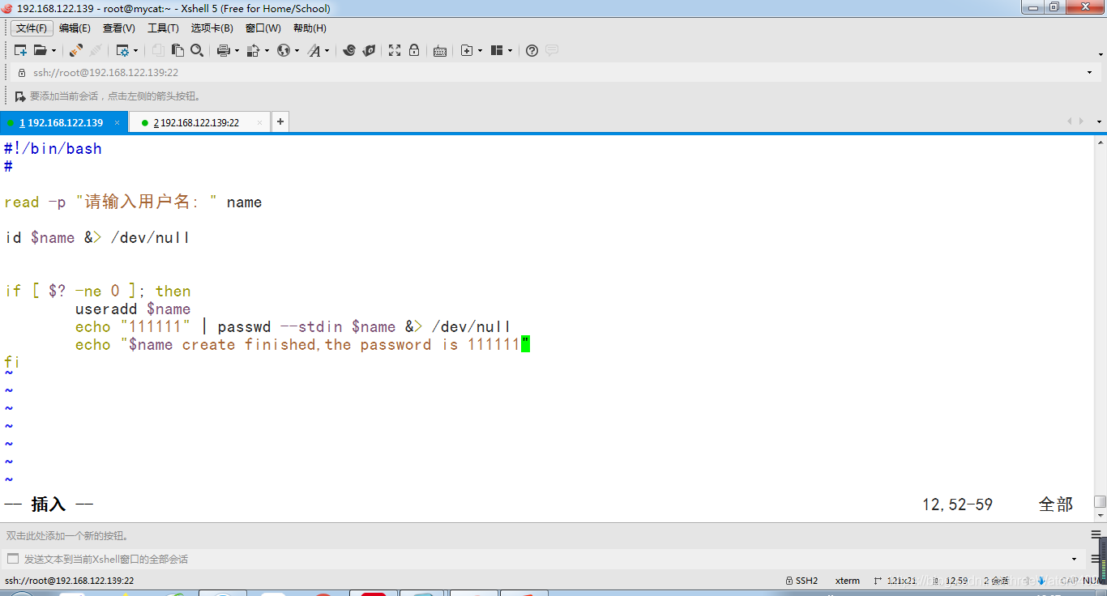
Task: Click the Xagent launcher icon
Action: point(369,50)
